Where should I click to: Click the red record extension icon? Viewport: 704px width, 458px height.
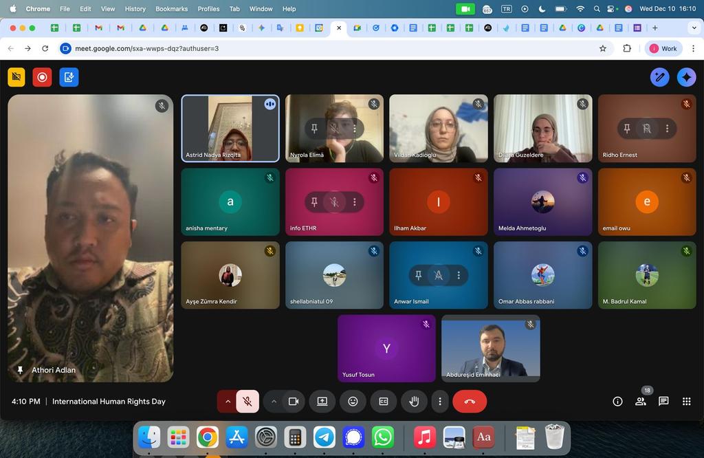pyautogui.click(x=42, y=77)
